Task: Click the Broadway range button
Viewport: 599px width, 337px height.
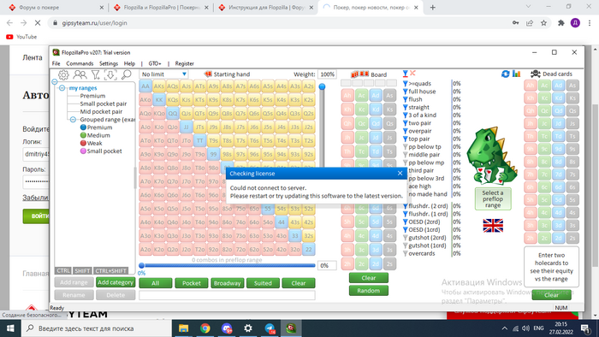Action: pos(227,283)
